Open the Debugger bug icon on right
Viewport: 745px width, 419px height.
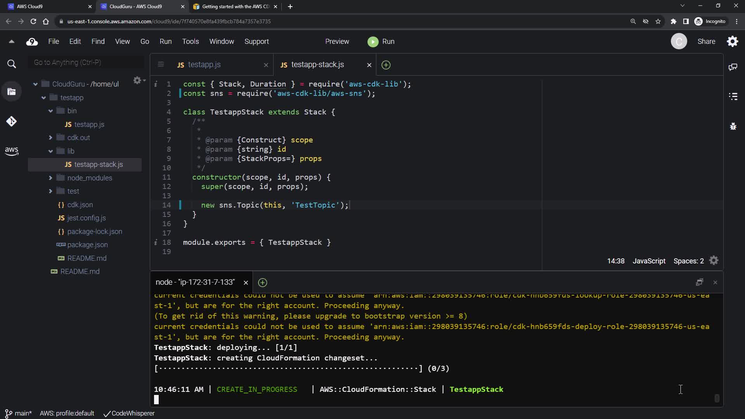(x=733, y=126)
